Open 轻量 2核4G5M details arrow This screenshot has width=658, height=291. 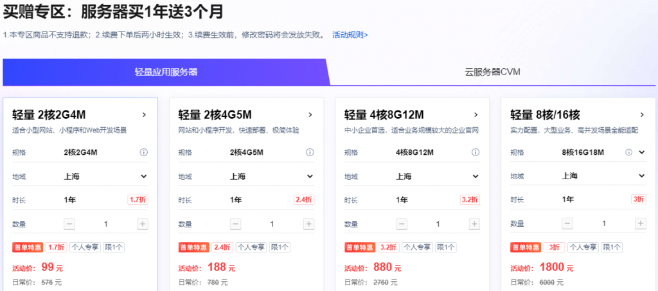(310, 115)
